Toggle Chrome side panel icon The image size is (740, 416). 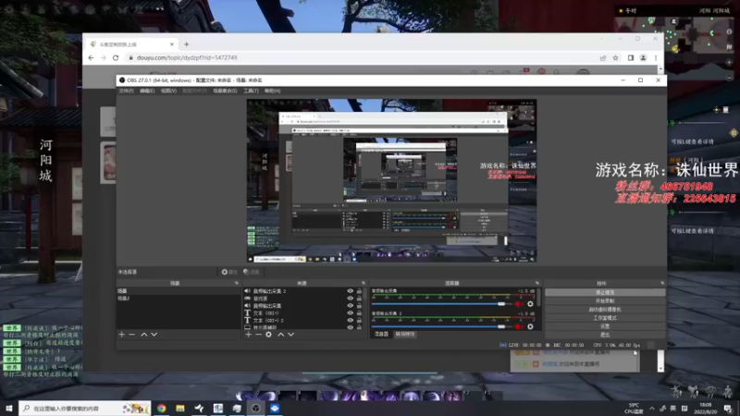tap(631, 58)
